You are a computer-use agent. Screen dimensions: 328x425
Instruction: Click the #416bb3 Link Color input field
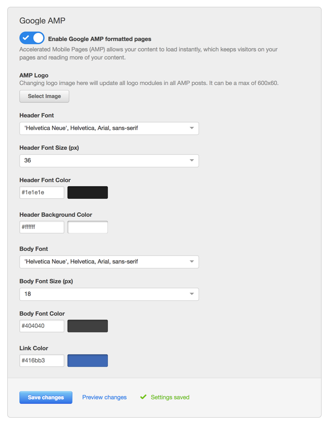click(41, 360)
